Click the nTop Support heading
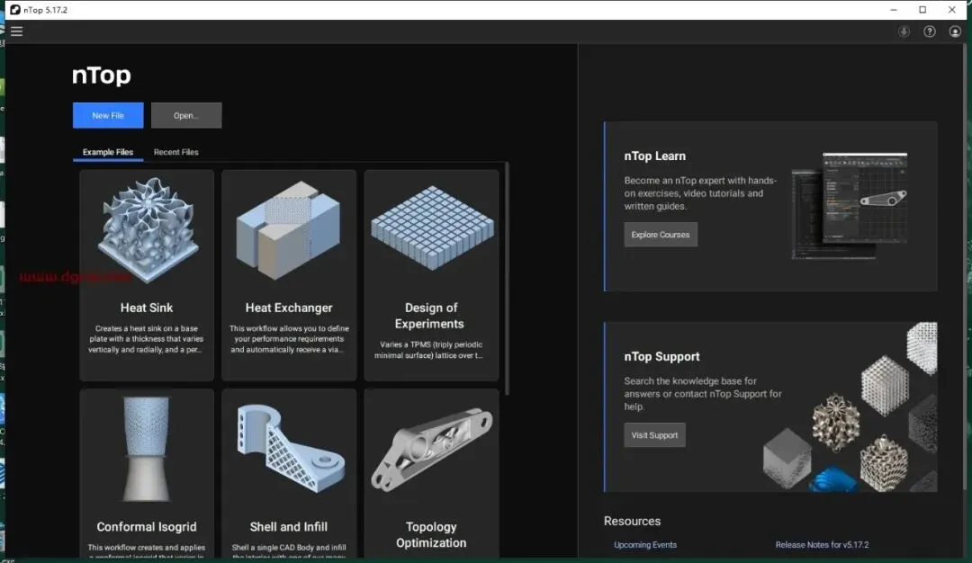Screen dimensions: 972x563 tap(661, 357)
